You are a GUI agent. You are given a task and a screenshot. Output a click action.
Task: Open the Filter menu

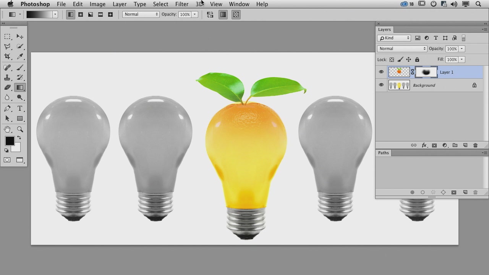[182, 4]
